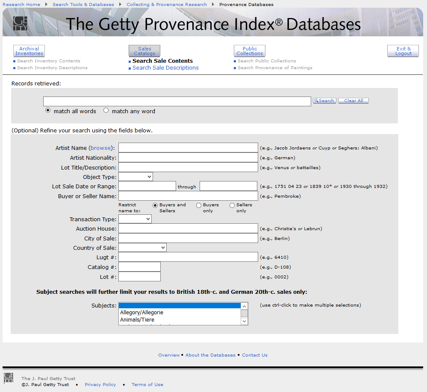
Task: Click the City of Sale input field
Action: [188, 238]
